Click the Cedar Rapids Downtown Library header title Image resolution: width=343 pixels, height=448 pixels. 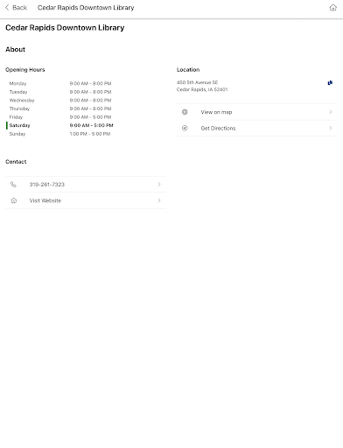click(86, 8)
